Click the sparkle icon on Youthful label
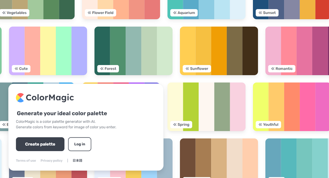 point(260,124)
